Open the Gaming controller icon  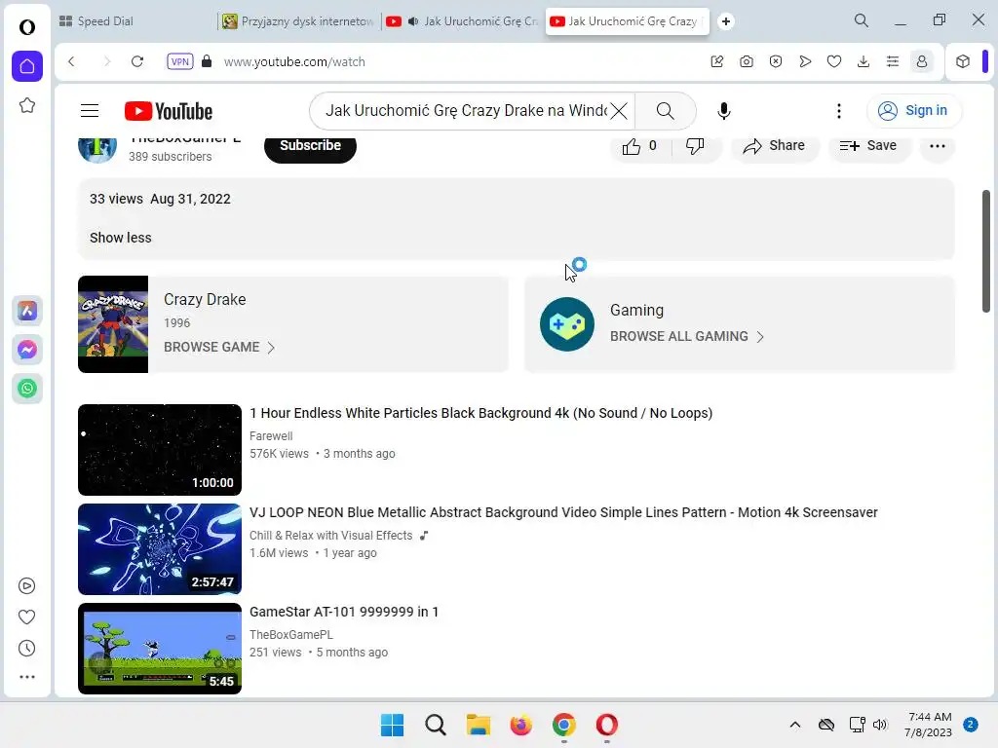click(566, 323)
